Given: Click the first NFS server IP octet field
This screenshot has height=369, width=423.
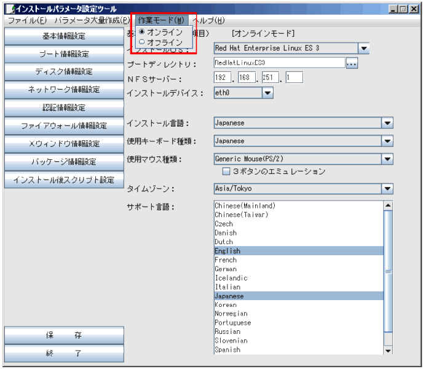Looking at the screenshot, I should pyautogui.click(x=222, y=78).
